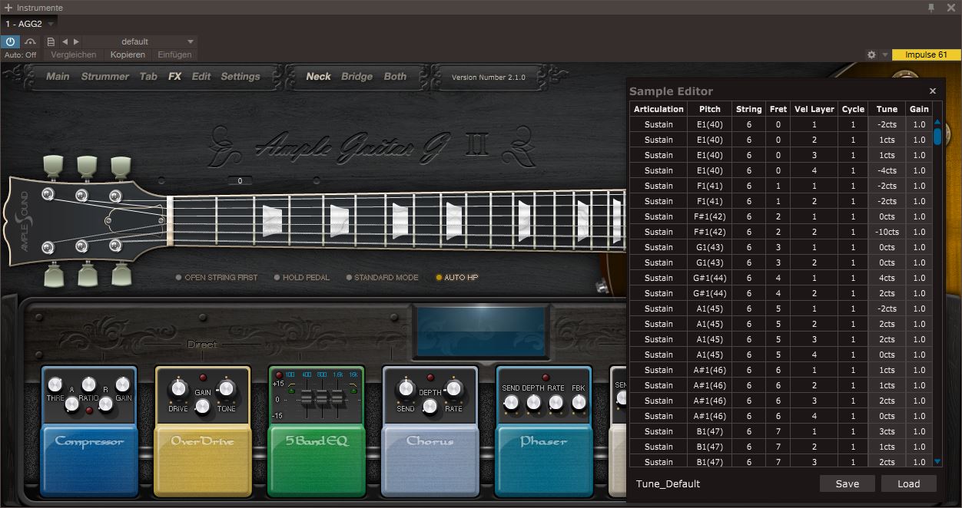The height and width of the screenshot is (508, 962).
Task: Click the Compressor A attack knob
Action: click(71, 403)
